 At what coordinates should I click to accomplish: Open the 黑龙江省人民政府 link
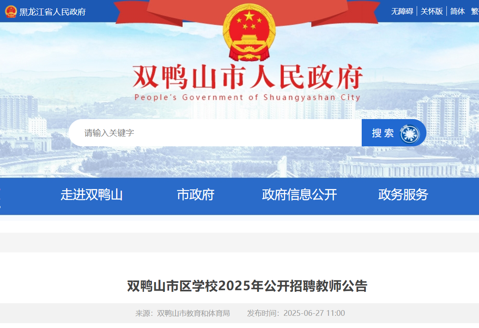[53, 12]
